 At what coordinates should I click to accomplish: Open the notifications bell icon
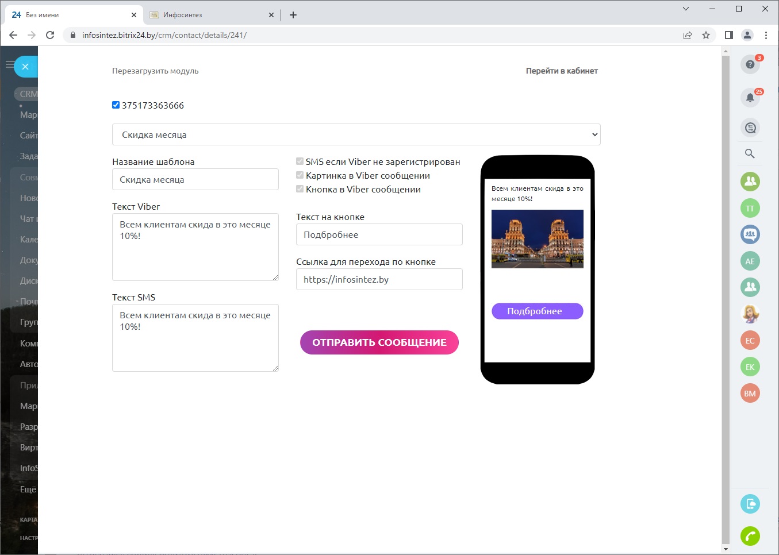point(750,98)
